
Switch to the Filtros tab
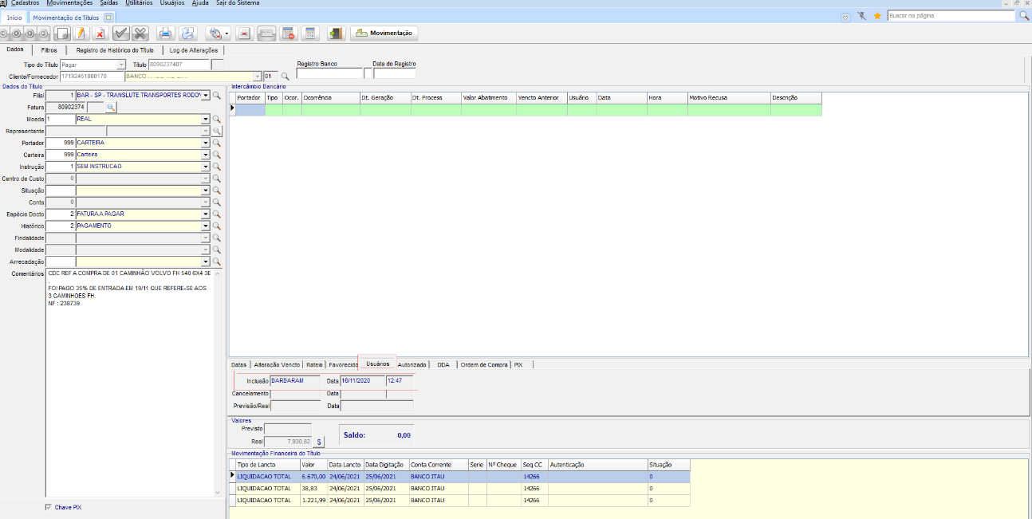pyautogui.click(x=49, y=50)
